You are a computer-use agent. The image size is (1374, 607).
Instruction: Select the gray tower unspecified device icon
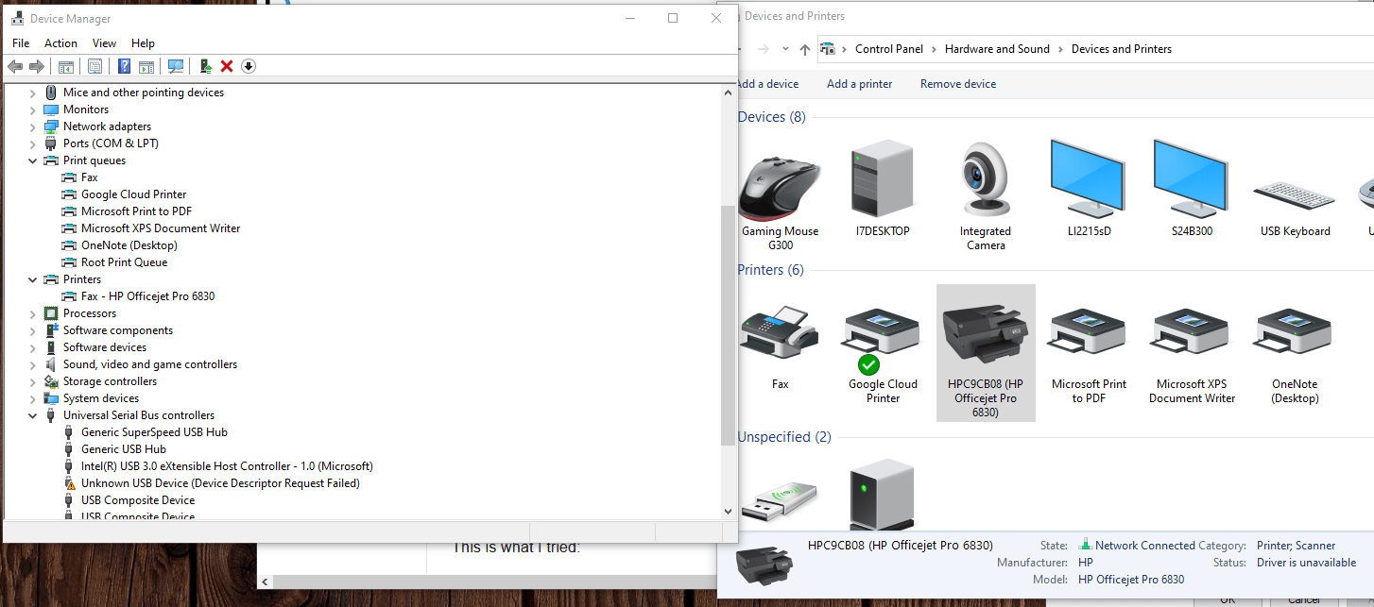[x=883, y=493]
